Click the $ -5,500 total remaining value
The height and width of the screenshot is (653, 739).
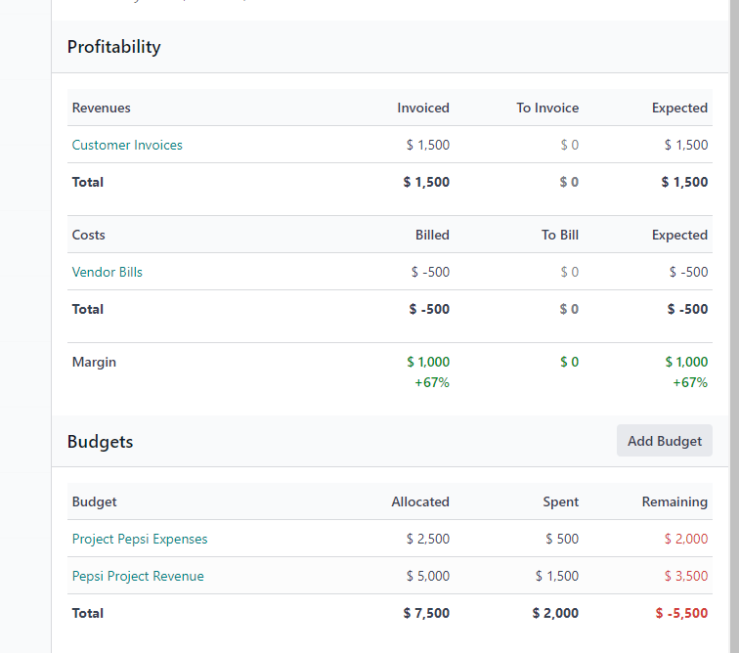point(681,613)
